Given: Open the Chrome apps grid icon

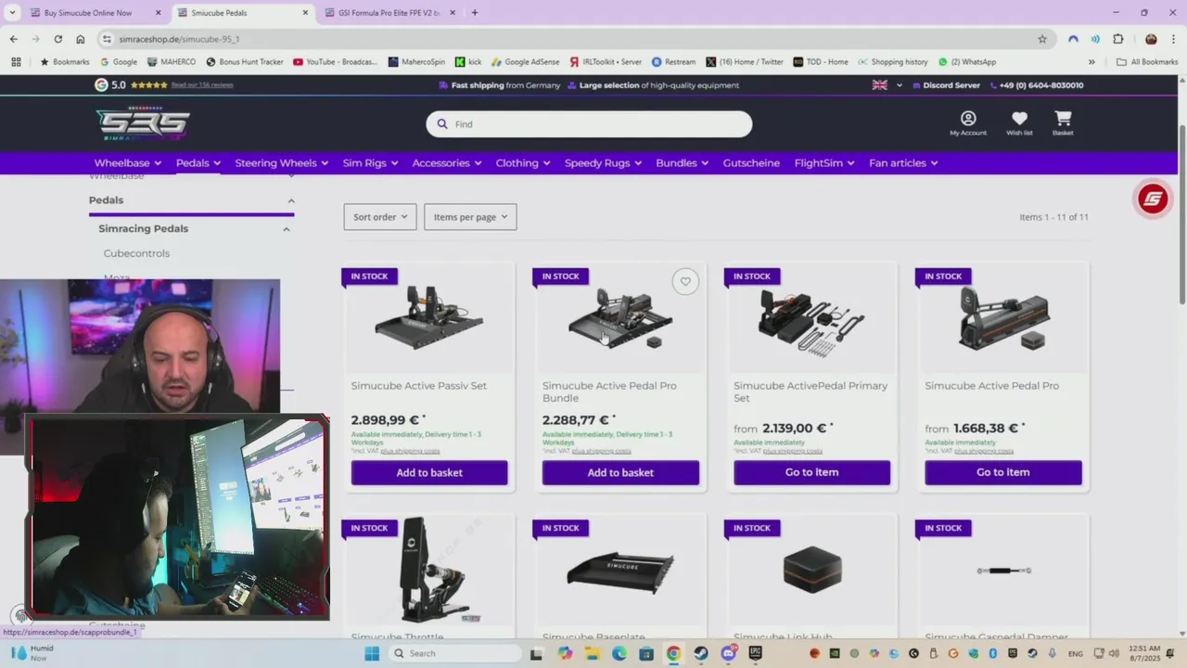Looking at the screenshot, I should tap(16, 62).
